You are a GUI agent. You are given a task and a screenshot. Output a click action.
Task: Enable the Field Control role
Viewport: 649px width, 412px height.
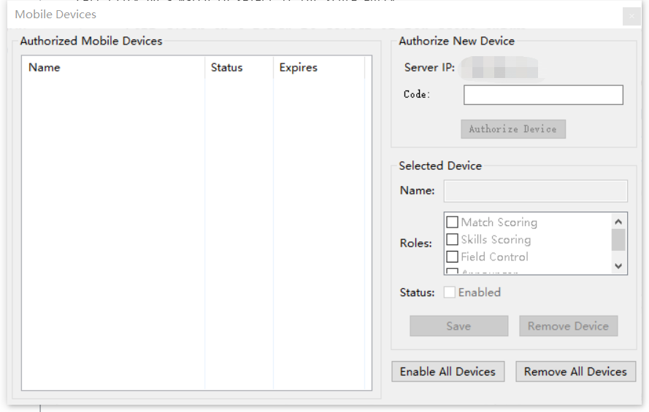(x=453, y=257)
